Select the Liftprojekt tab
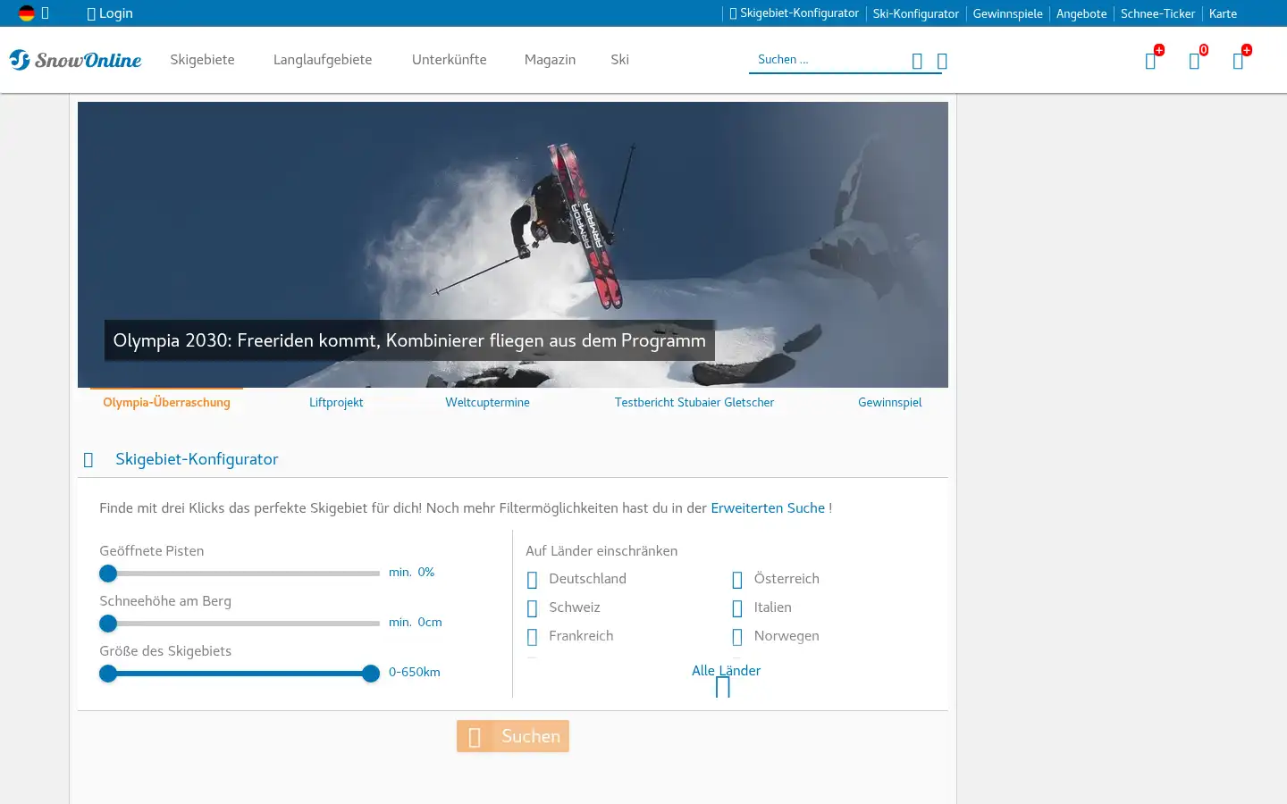1287x804 pixels. [x=336, y=402]
